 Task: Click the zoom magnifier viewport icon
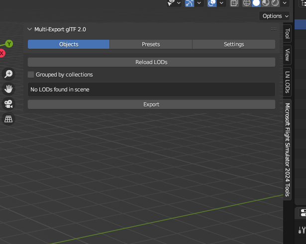point(8,74)
